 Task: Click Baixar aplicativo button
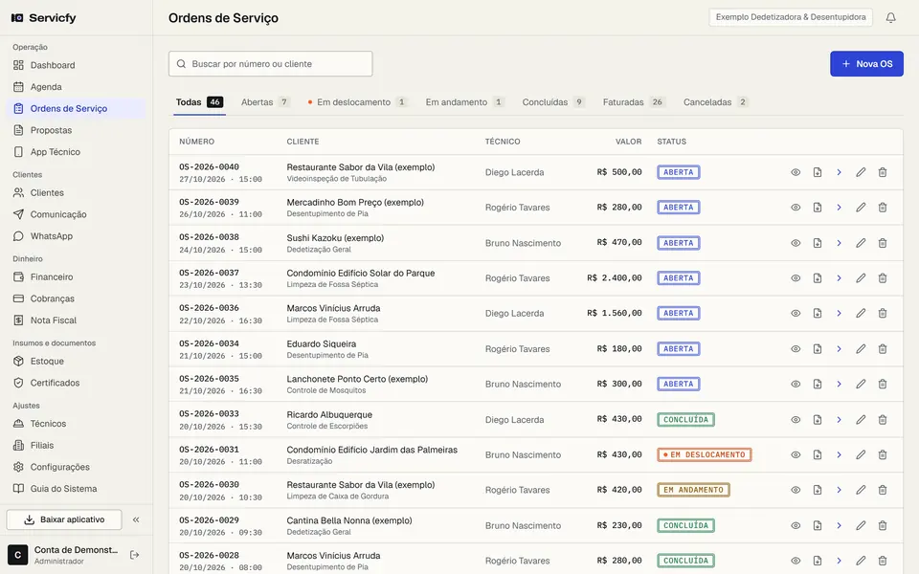(x=64, y=519)
